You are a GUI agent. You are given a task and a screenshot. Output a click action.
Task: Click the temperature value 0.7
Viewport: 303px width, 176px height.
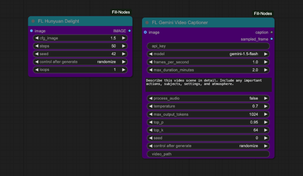pyautogui.click(x=255, y=106)
